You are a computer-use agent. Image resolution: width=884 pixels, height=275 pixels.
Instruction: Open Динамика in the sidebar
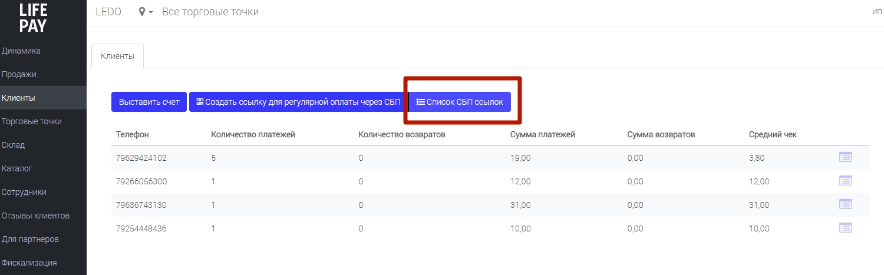21,51
